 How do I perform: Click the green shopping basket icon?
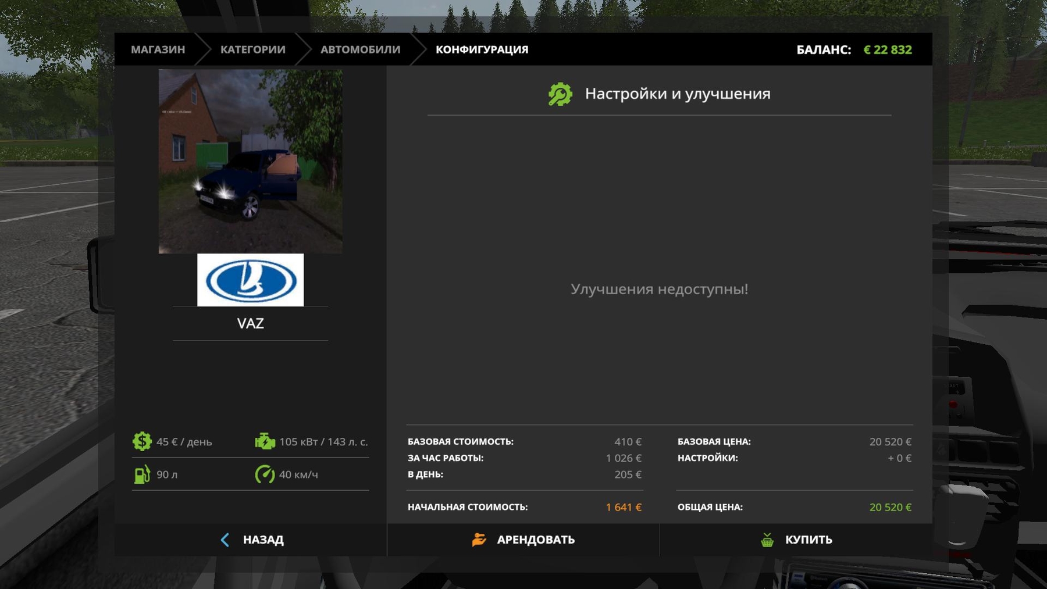tap(767, 540)
